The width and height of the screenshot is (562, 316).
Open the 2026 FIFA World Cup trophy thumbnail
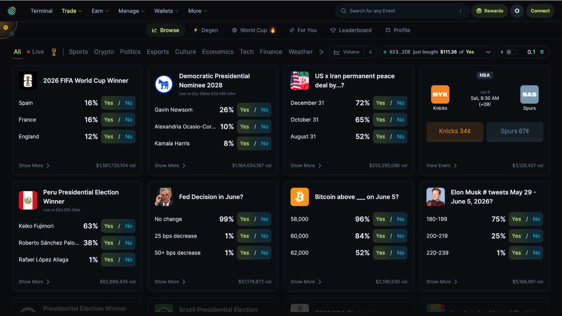coord(28,81)
